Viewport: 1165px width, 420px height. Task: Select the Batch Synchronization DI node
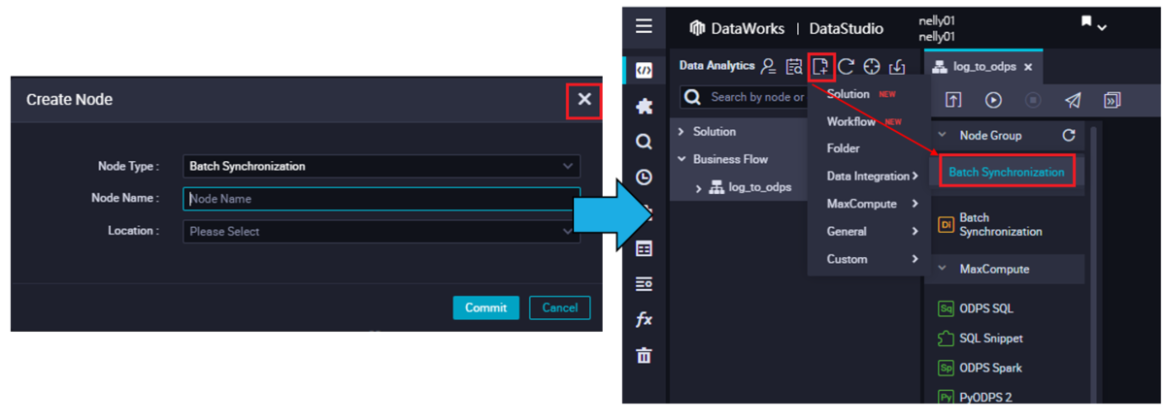(x=989, y=225)
